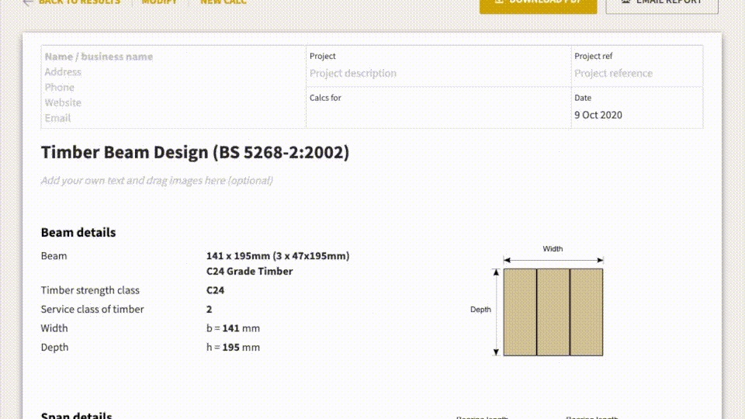Click the Beam details heading
This screenshot has height=419, width=745.
78,233
